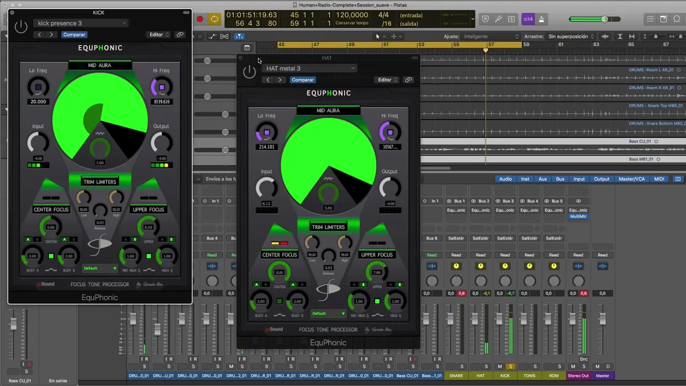Unsolo the KICK channel strip's S button
Screen dimensions: 686x386
[x=510, y=367]
